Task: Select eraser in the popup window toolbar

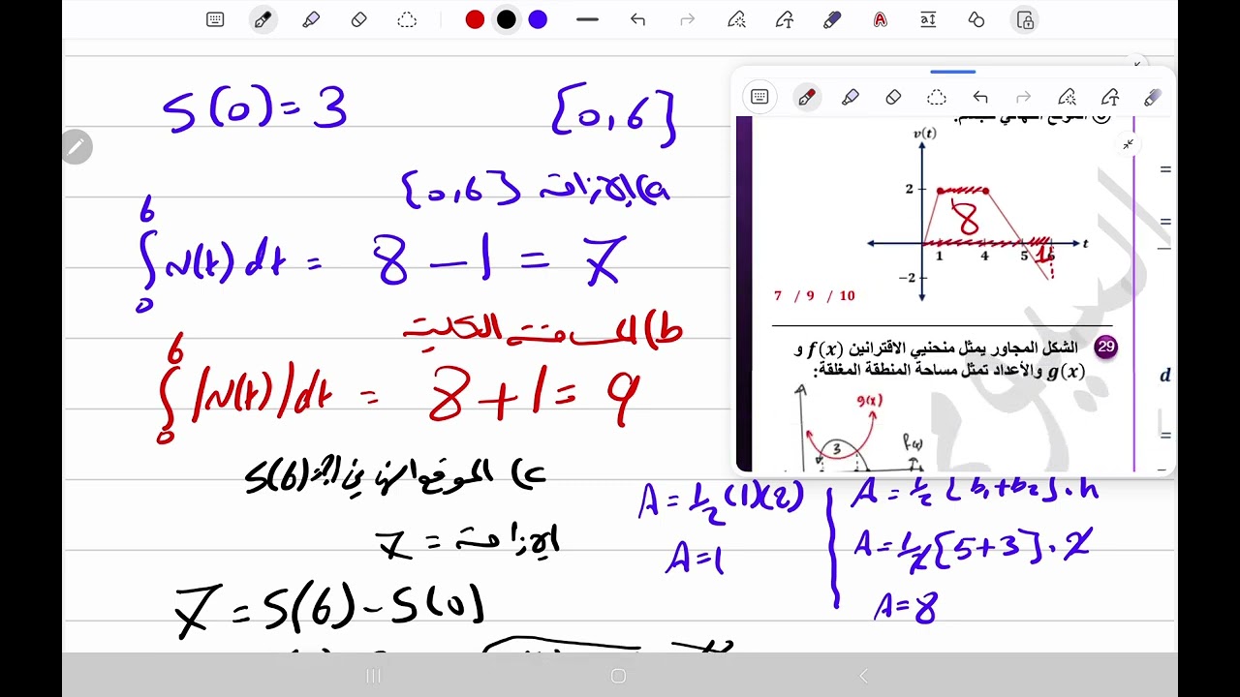Action: click(x=893, y=97)
